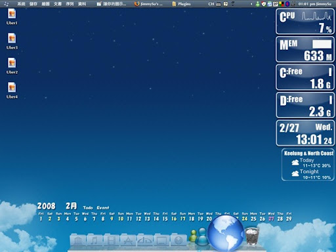The width and height of the screenshot is (336, 252).
Task: Open the Event list on calendar
Action: click(x=103, y=207)
